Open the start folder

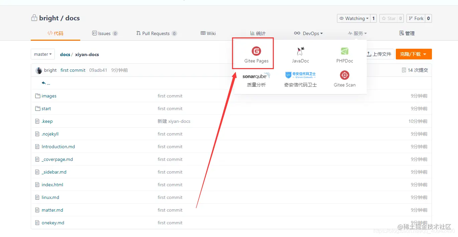(46, 108)
